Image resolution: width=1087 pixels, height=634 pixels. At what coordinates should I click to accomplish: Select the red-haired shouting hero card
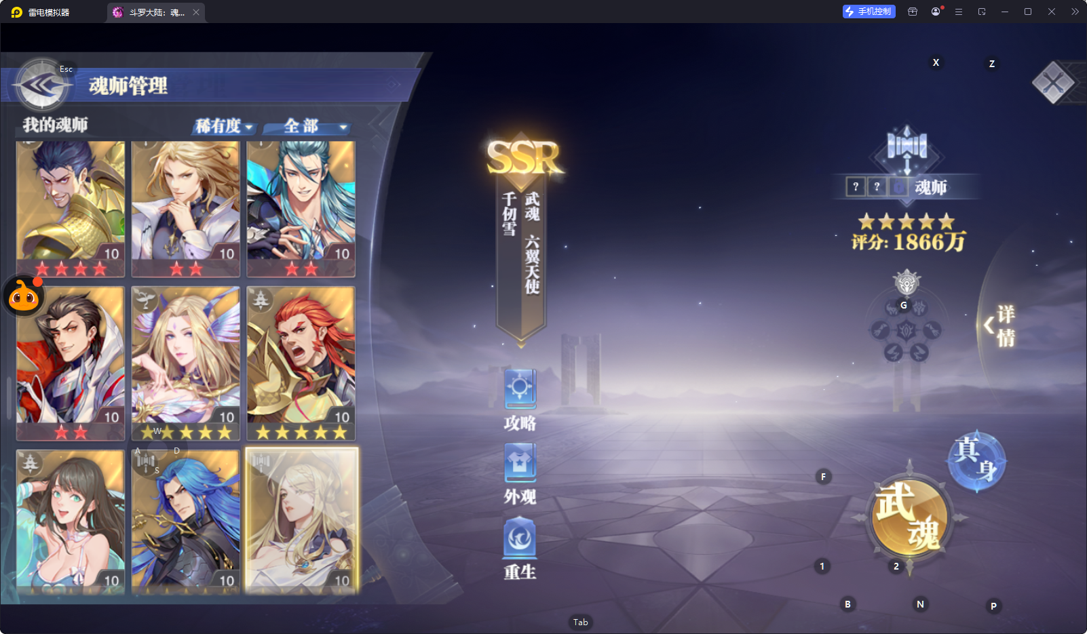(x=301, y=363)
